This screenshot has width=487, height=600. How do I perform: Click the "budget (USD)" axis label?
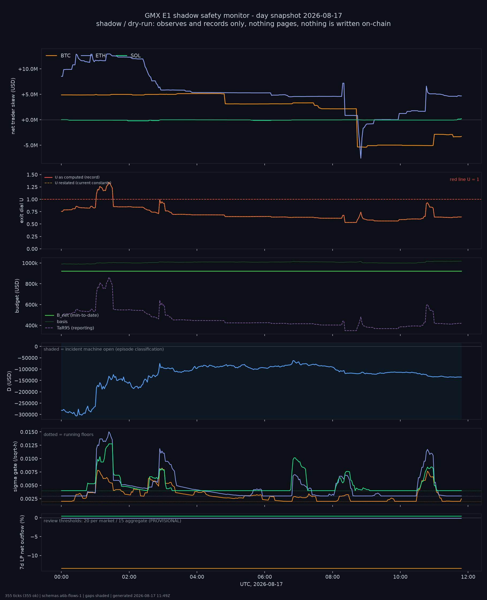[17, 296]
